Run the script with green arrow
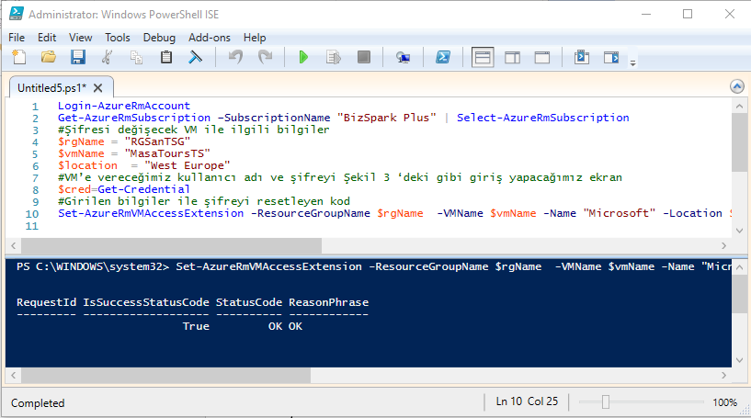 pyautogui.click(x=303, y=58)
